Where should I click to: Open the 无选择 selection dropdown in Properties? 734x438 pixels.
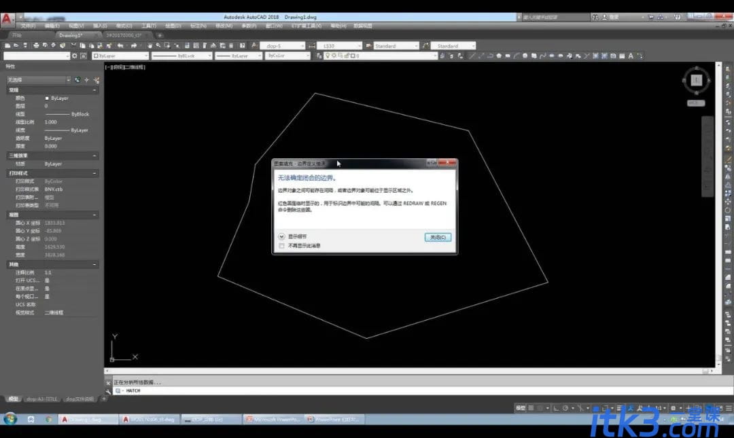38,80
